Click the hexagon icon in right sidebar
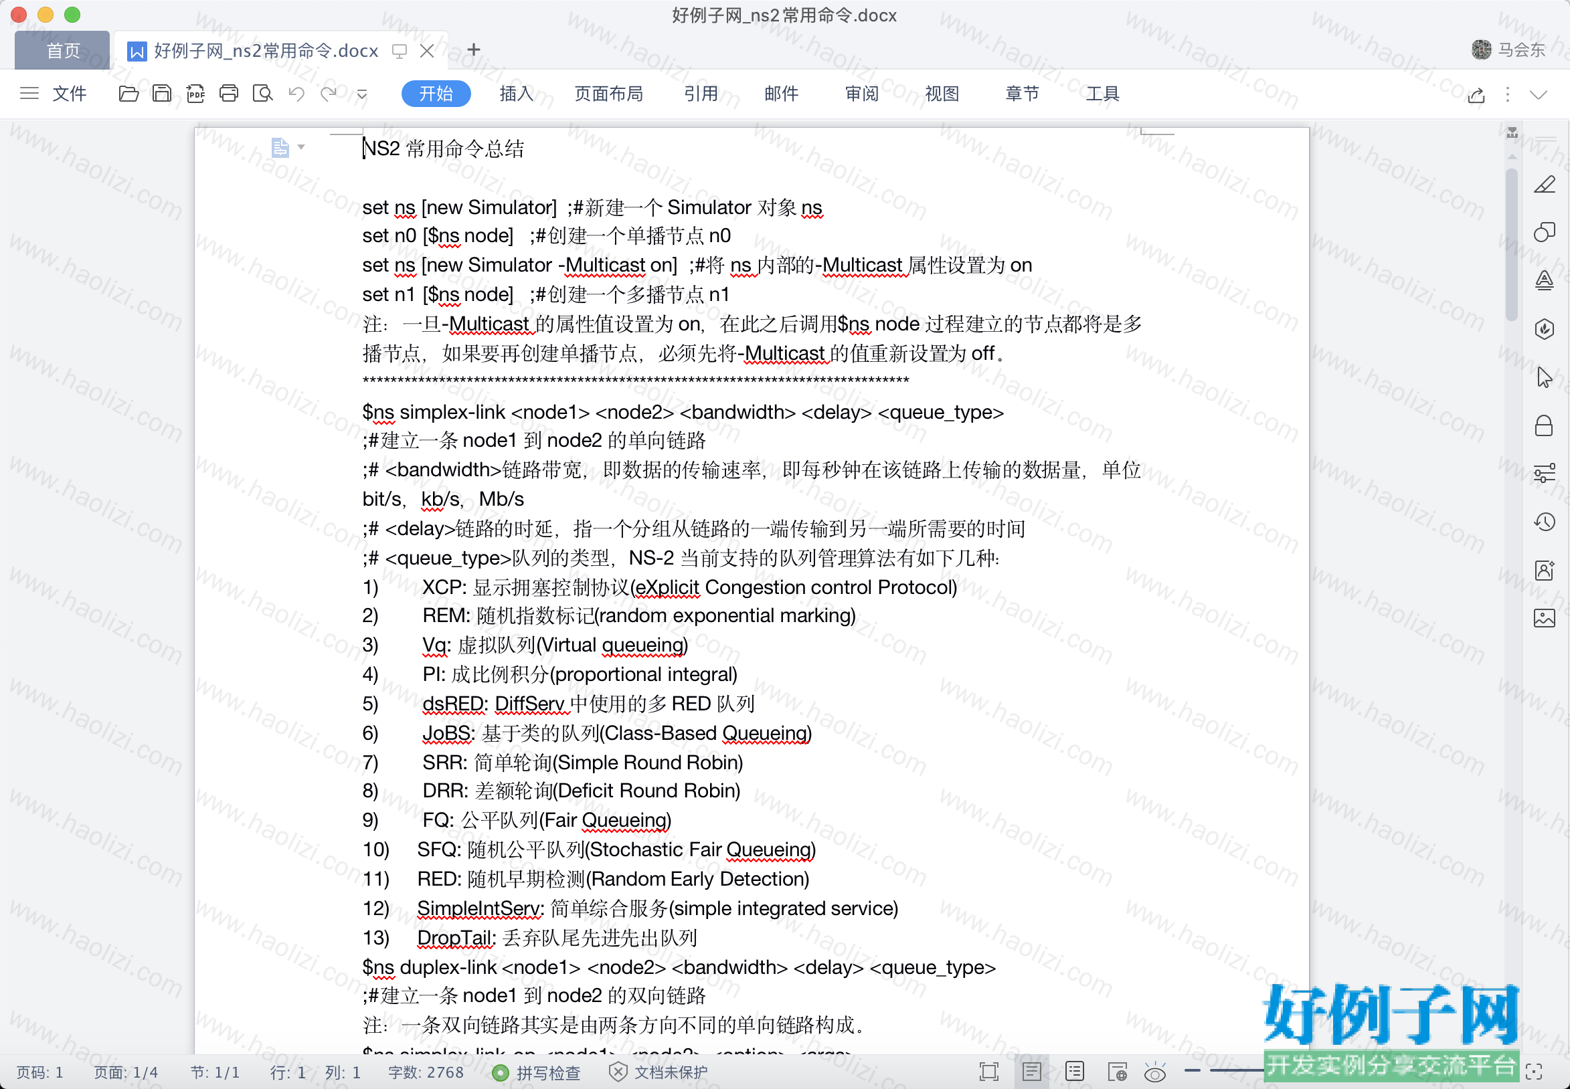 (x=1545, y=329)
